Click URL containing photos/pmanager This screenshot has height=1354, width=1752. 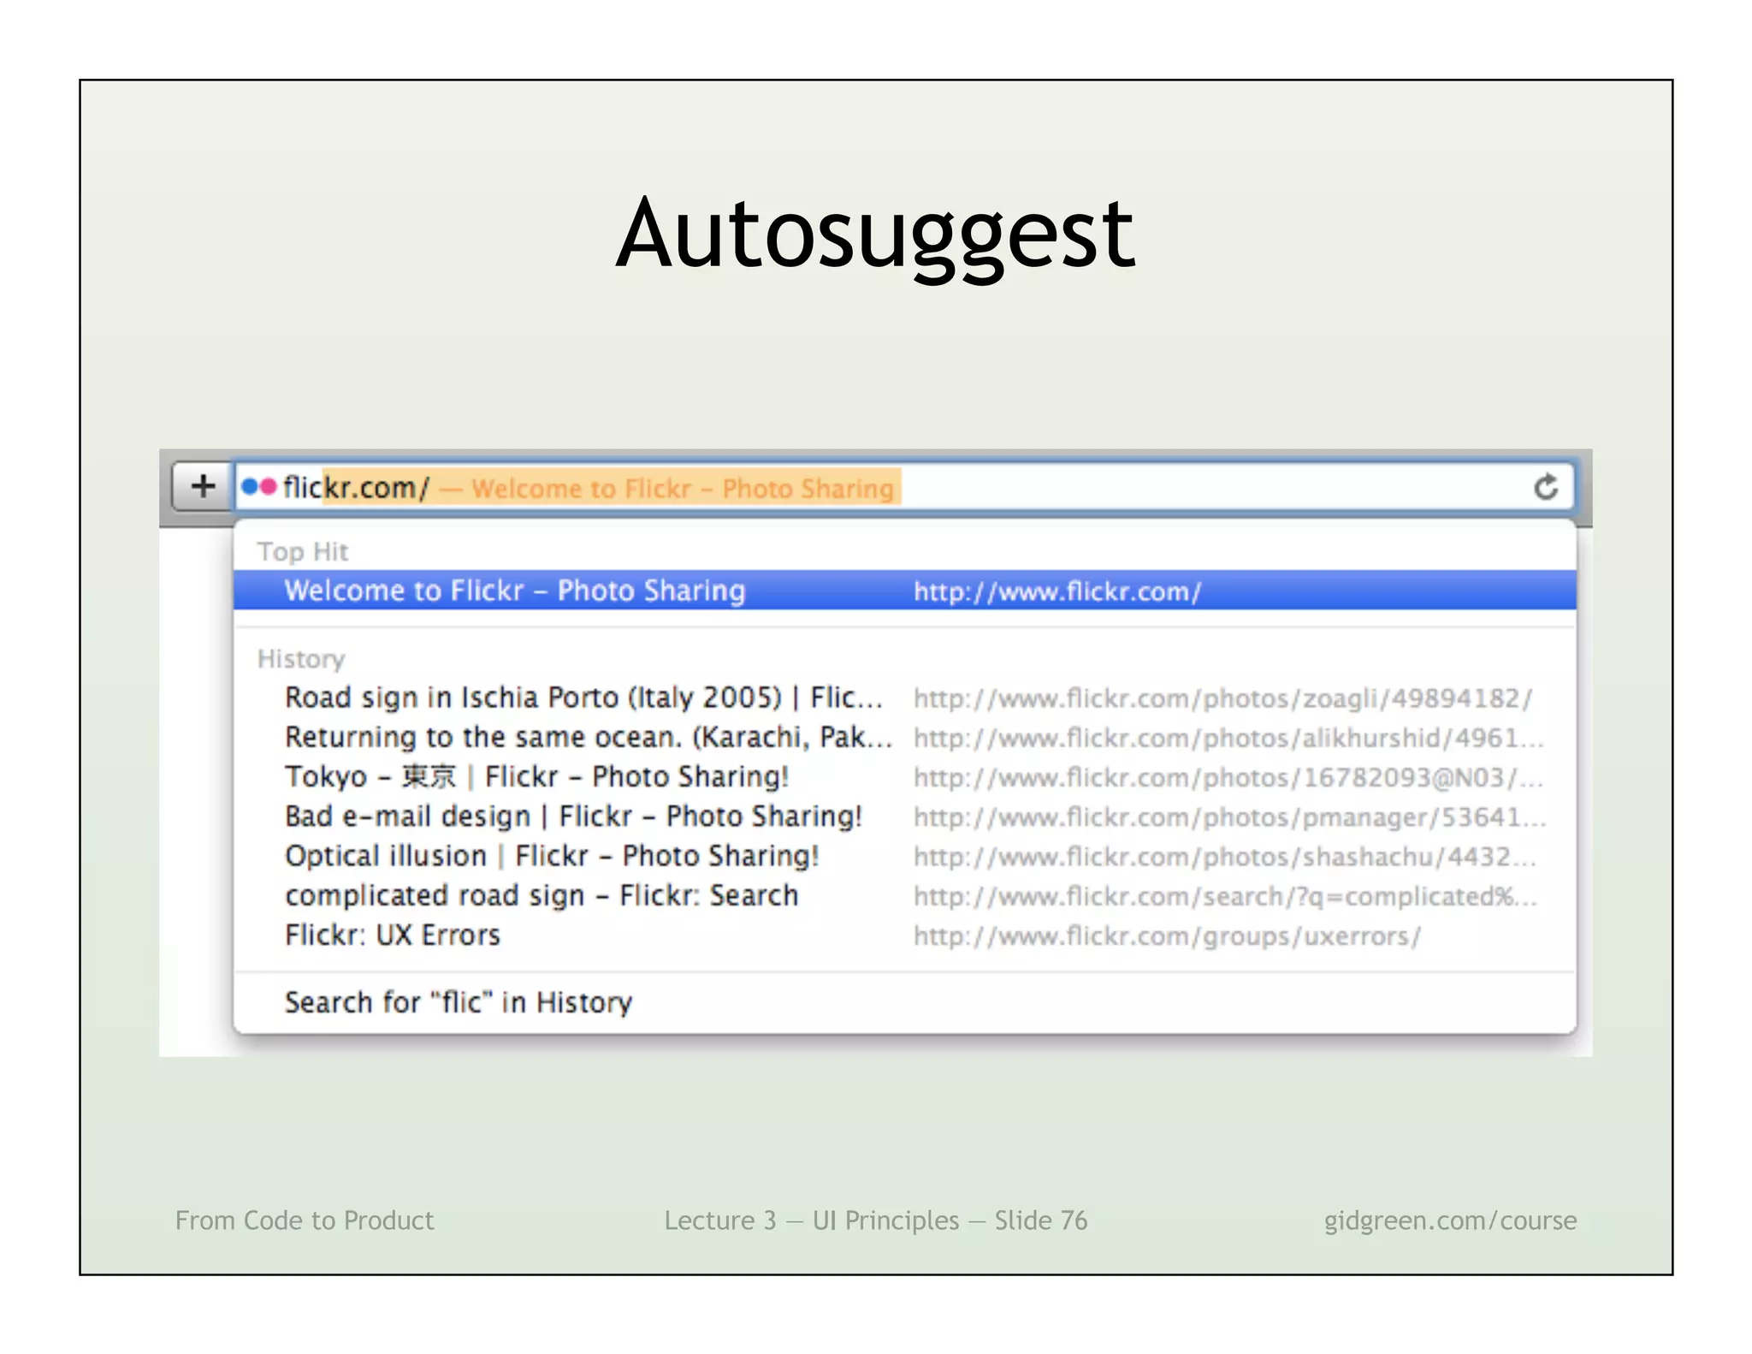tap(1229, 817)
